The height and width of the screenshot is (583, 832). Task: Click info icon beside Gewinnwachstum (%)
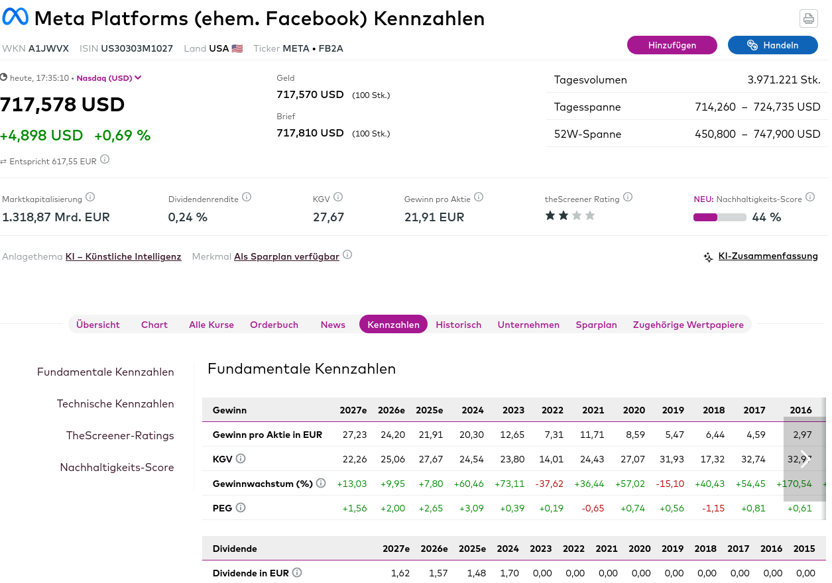pos(321,484)
